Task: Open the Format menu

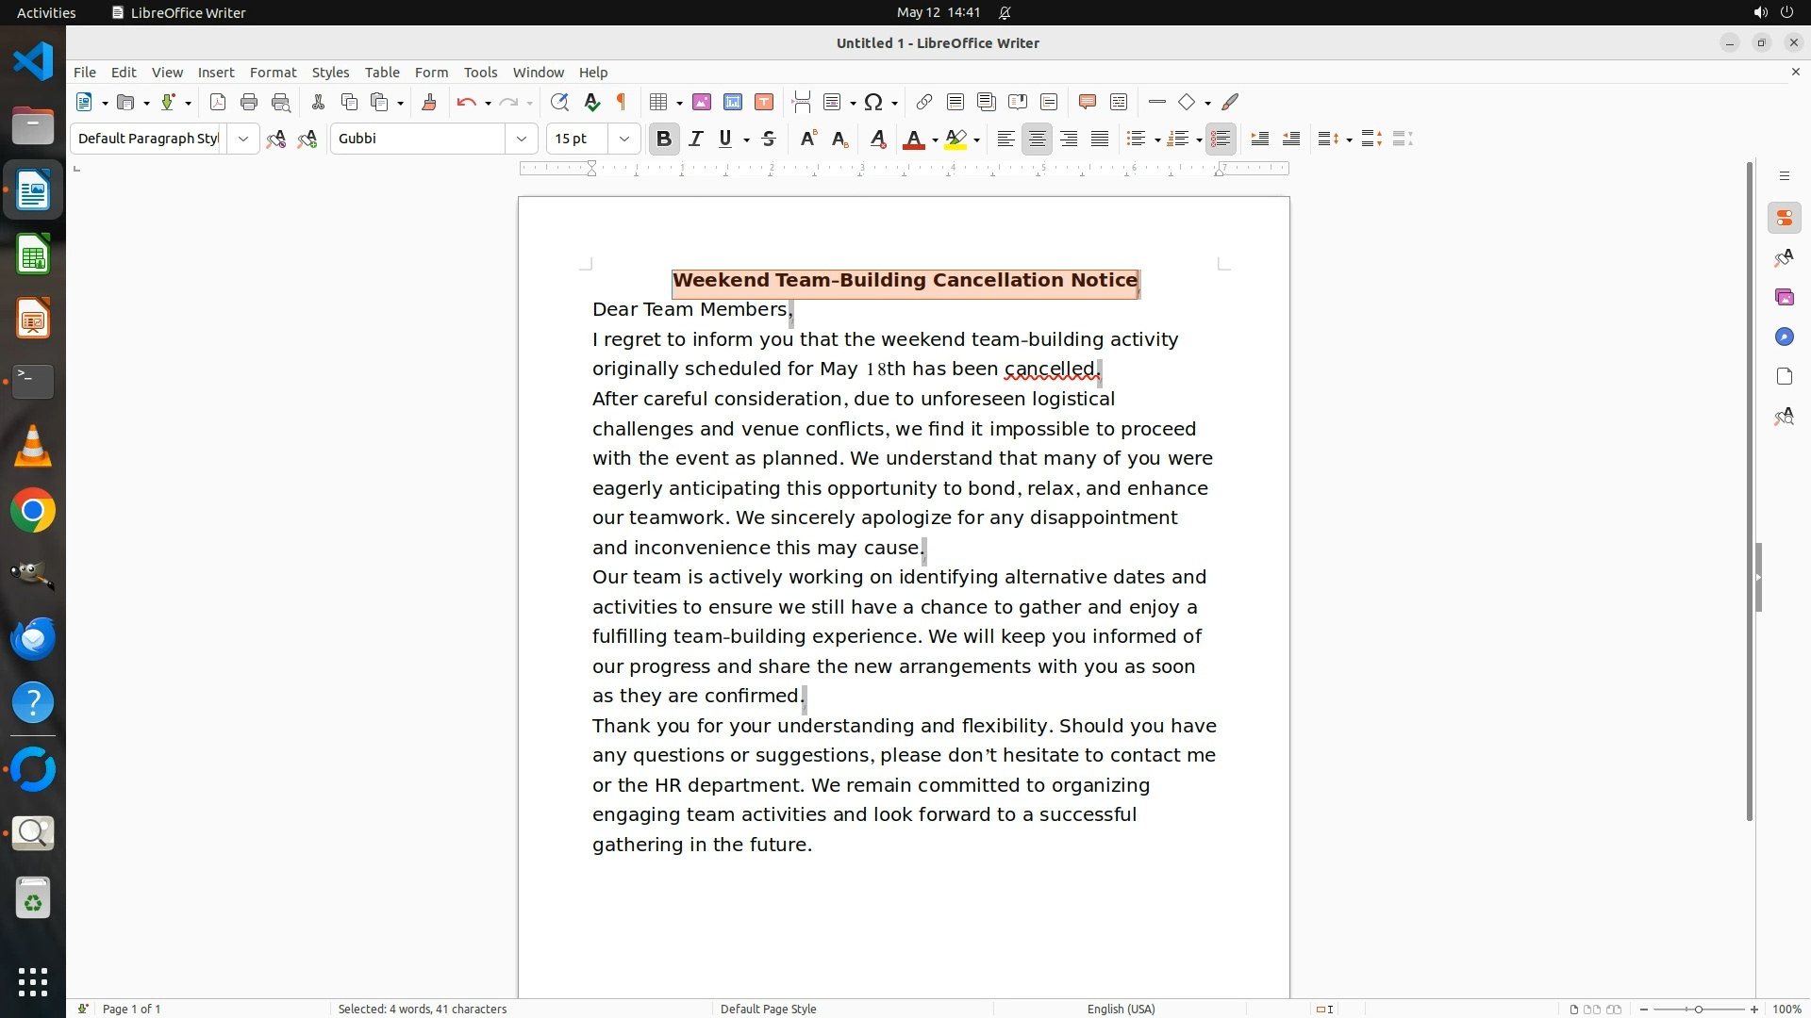Action: (273, 73)
